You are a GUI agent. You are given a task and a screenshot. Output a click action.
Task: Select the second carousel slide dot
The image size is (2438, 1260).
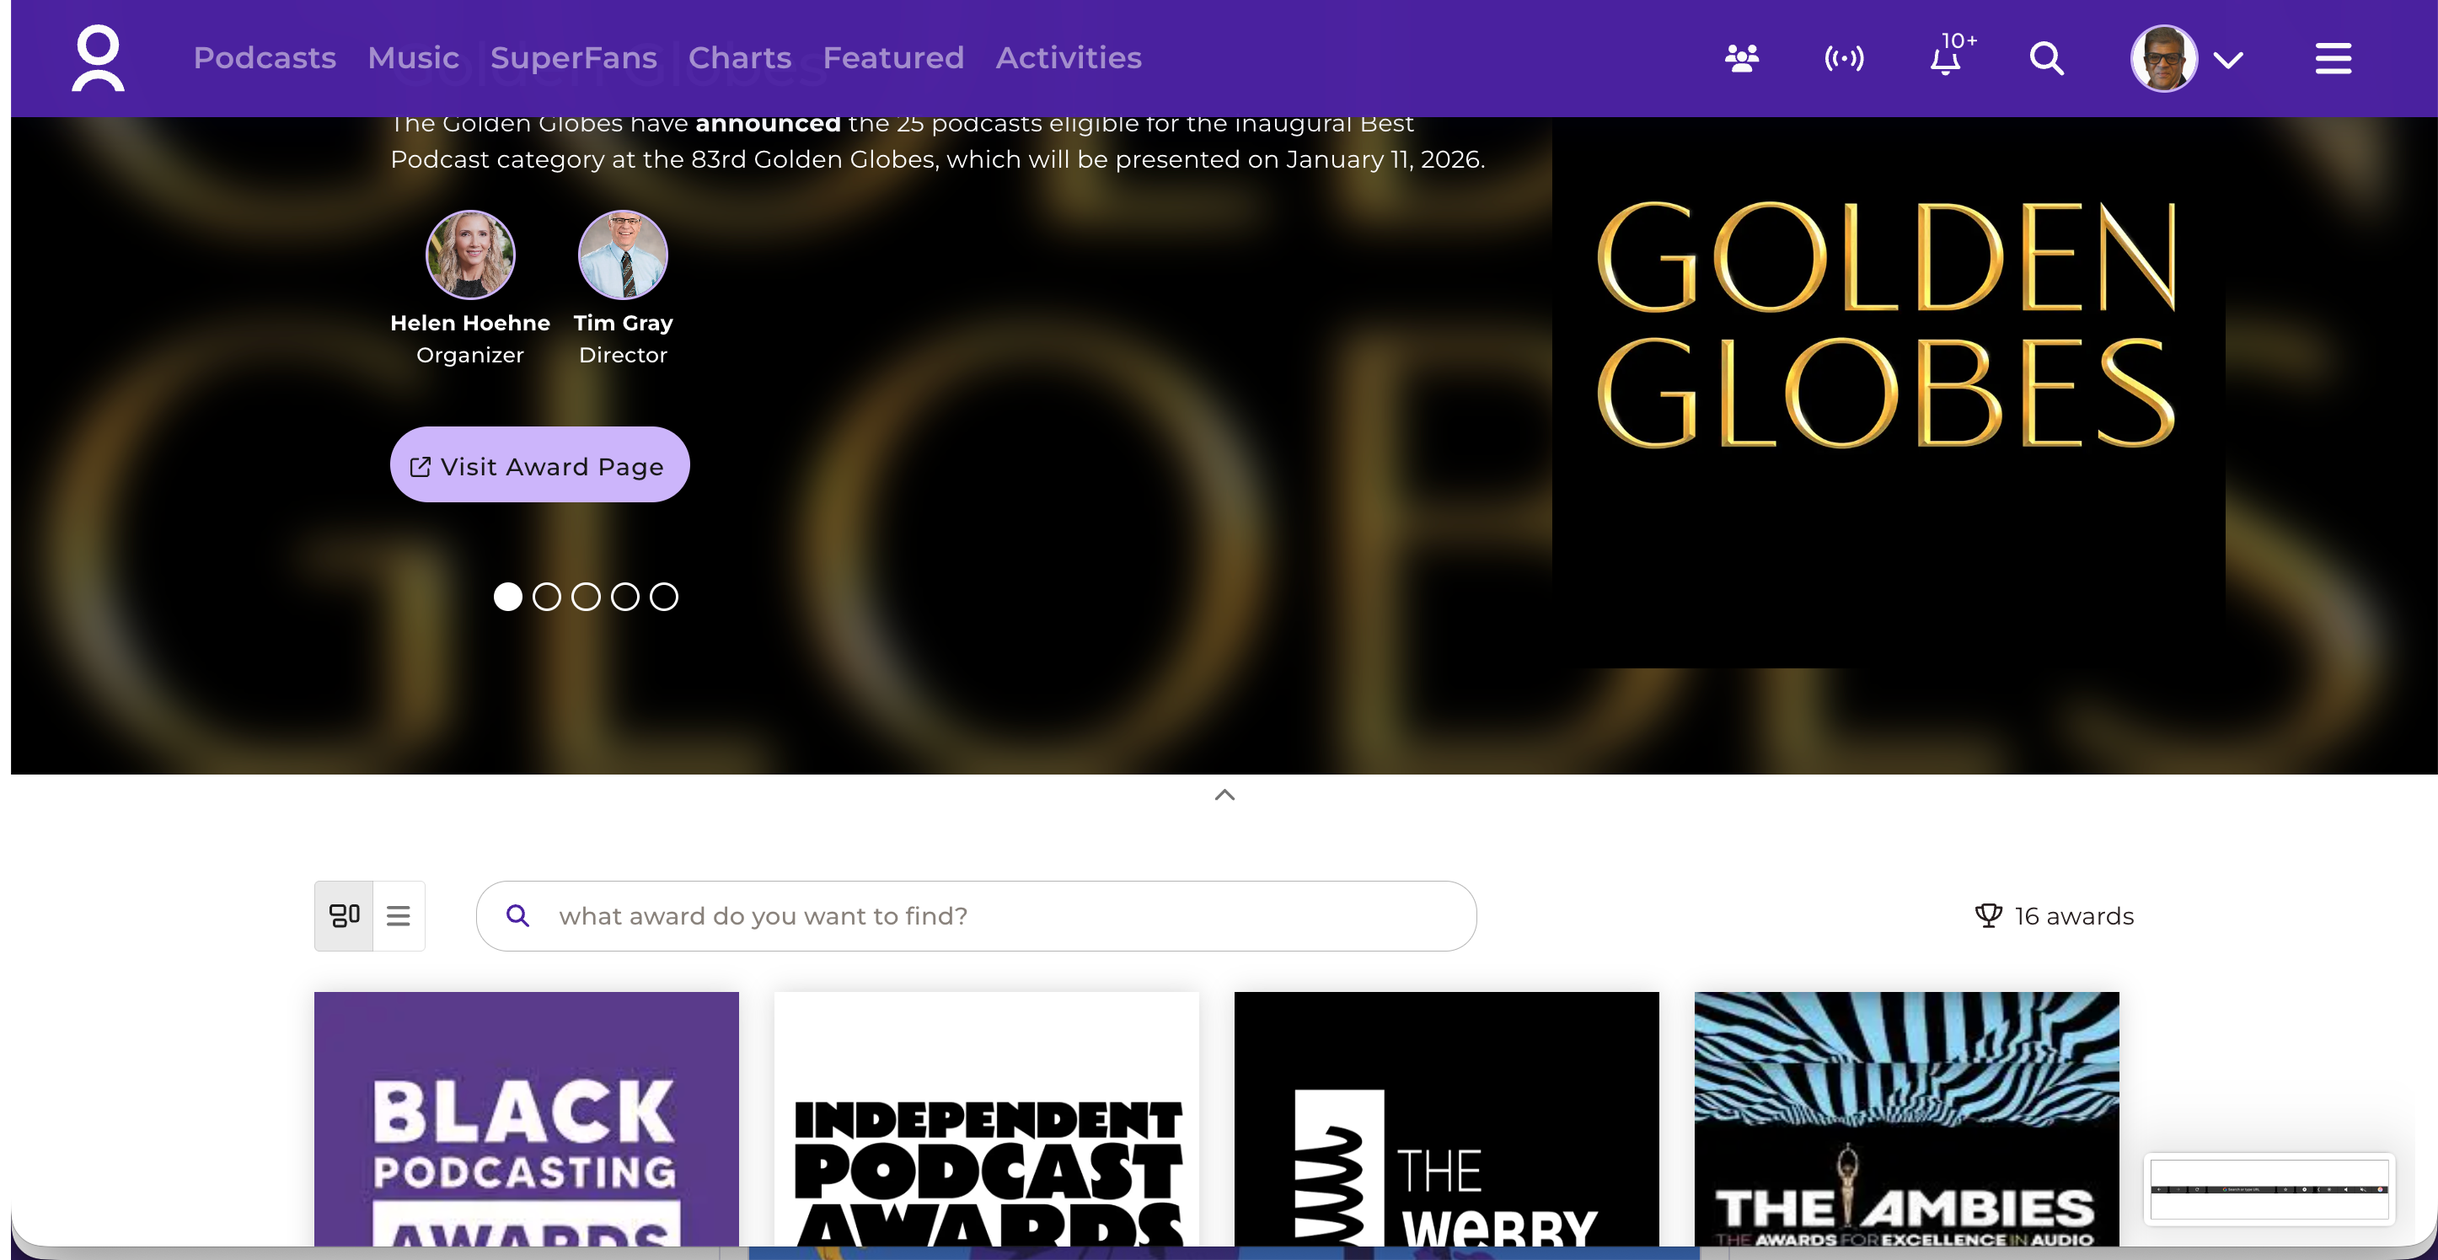[x=547, y=597]
